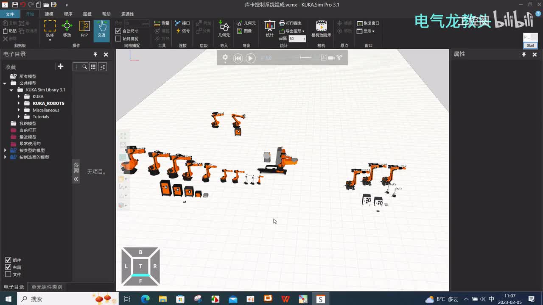Image resolution: width=543 pixels, height=305 pixels.
Task: Expand the Miscellaneous folder
Action: click(x=19, y=110)
